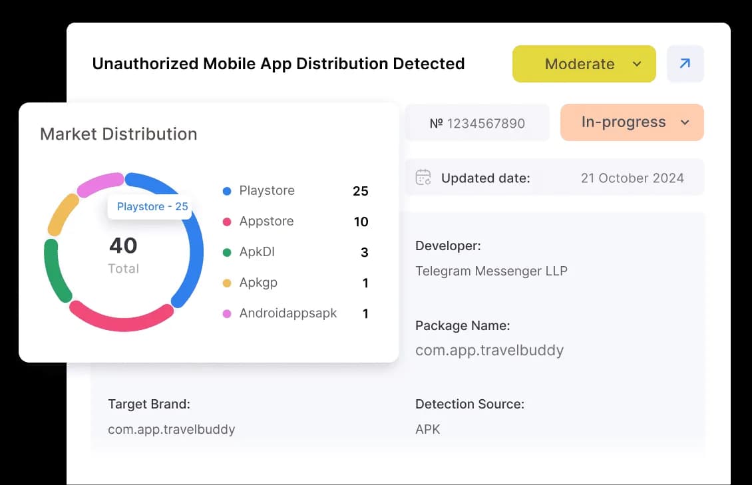This screenshot has width=752, height=485.
Task: Click the red Appstore legend dot
Action: [x=227, y=222]
